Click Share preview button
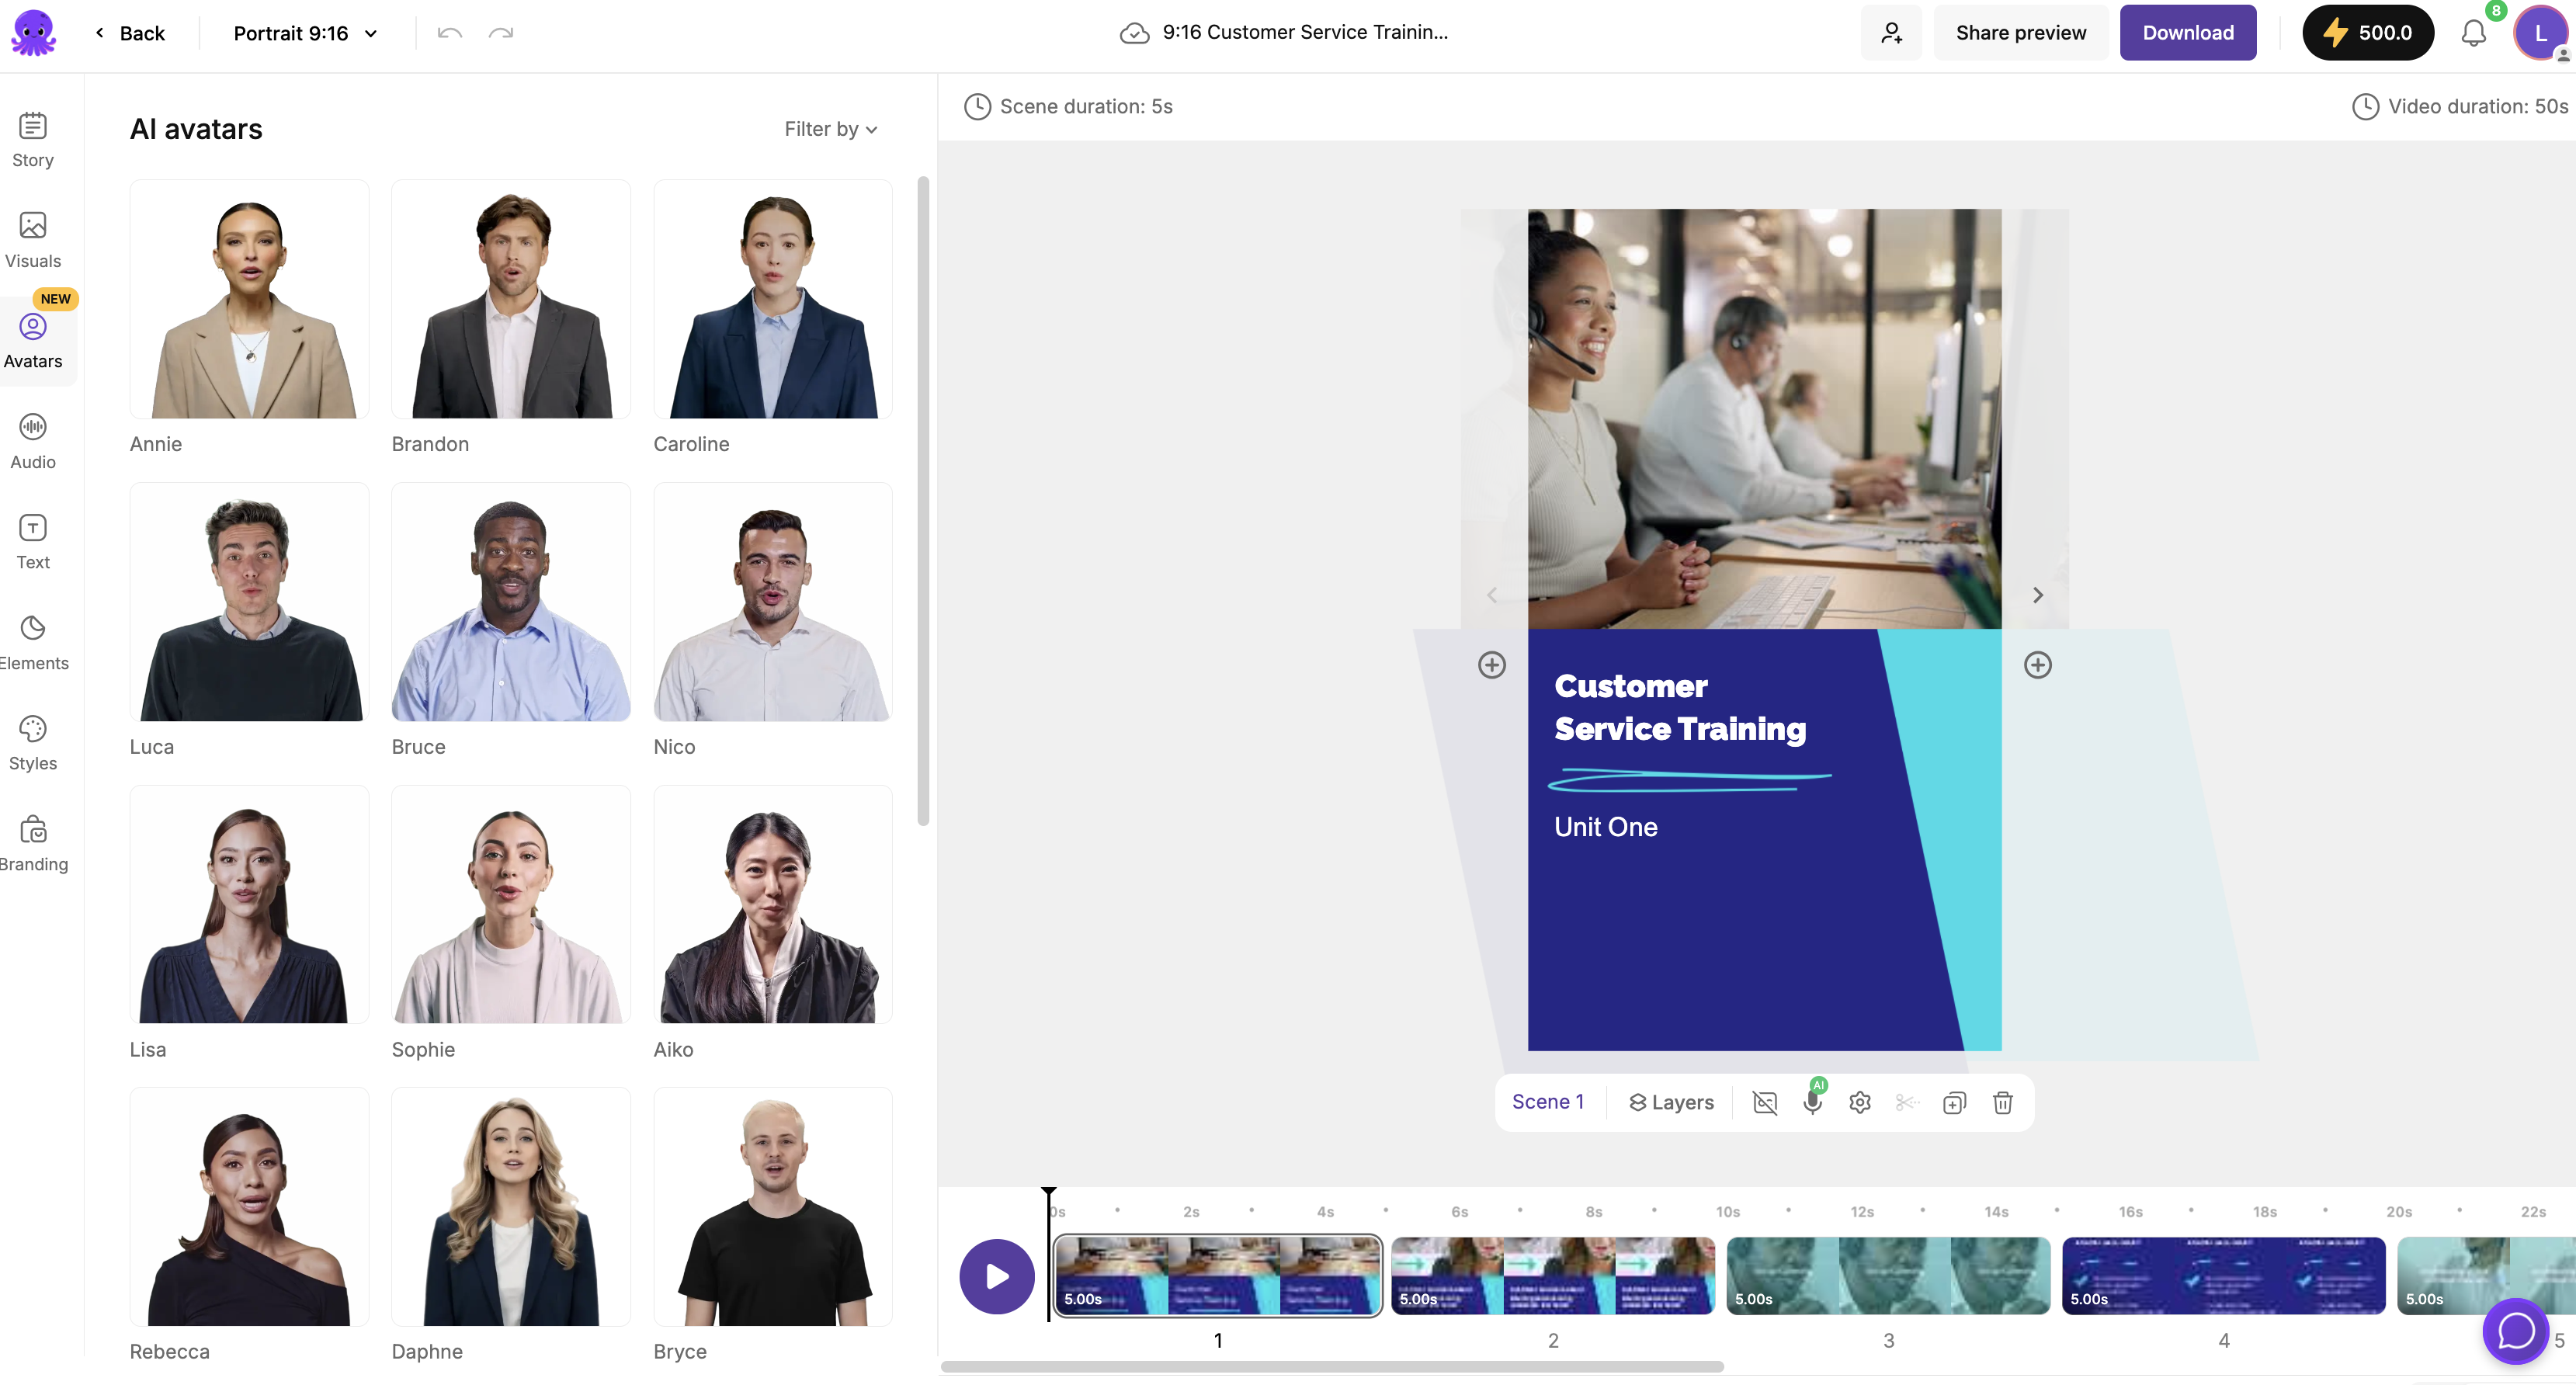The width and height of the screenshot is (2576, 1385). 2020,33
